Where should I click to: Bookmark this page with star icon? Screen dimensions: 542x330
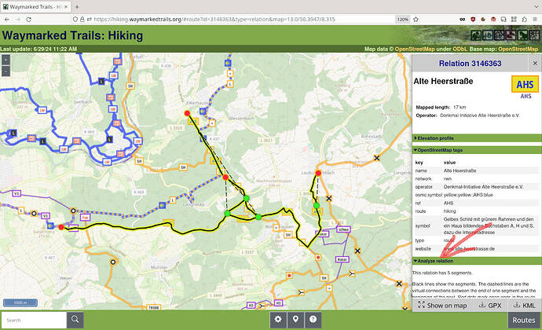pyautogui.click(x=416, y=20)
